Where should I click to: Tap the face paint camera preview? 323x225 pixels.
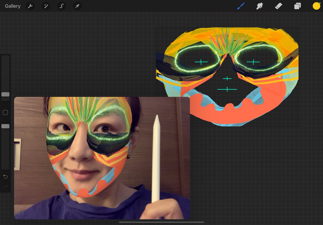tap(102, 158)
